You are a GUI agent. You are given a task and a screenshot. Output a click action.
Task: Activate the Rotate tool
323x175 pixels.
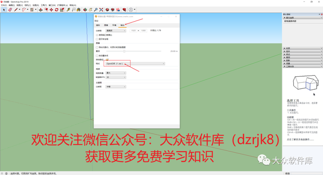pyautogui.click(x=57, y=10)
